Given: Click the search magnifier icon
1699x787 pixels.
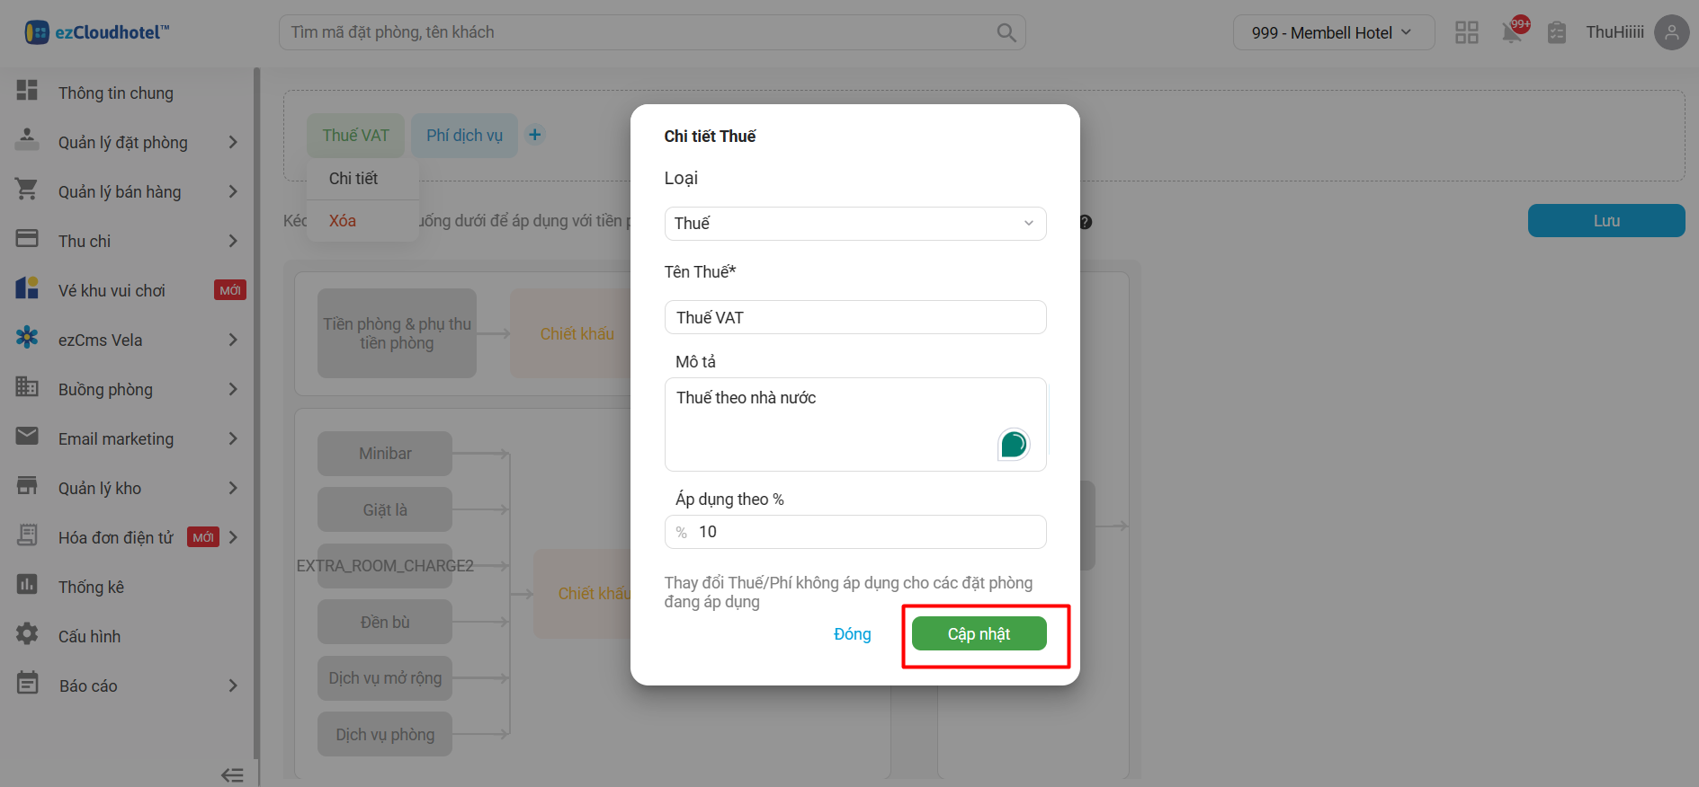Looking at the screenshot, I should [x=1006, y=32].
